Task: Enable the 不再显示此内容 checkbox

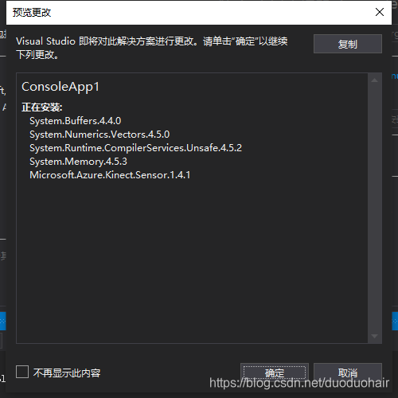Action: pyautogui.click(x=22, y=372)
